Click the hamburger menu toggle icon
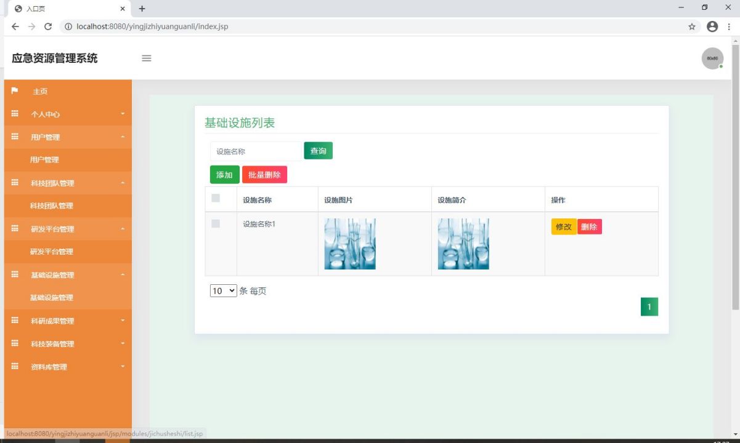The width and height of the screenshot is (740, 443). click(x=147, y=58)
